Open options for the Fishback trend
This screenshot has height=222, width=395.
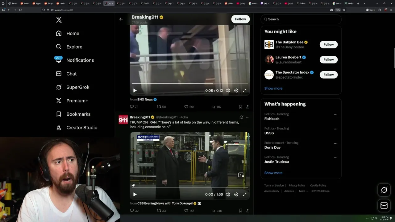coord(335,115)
